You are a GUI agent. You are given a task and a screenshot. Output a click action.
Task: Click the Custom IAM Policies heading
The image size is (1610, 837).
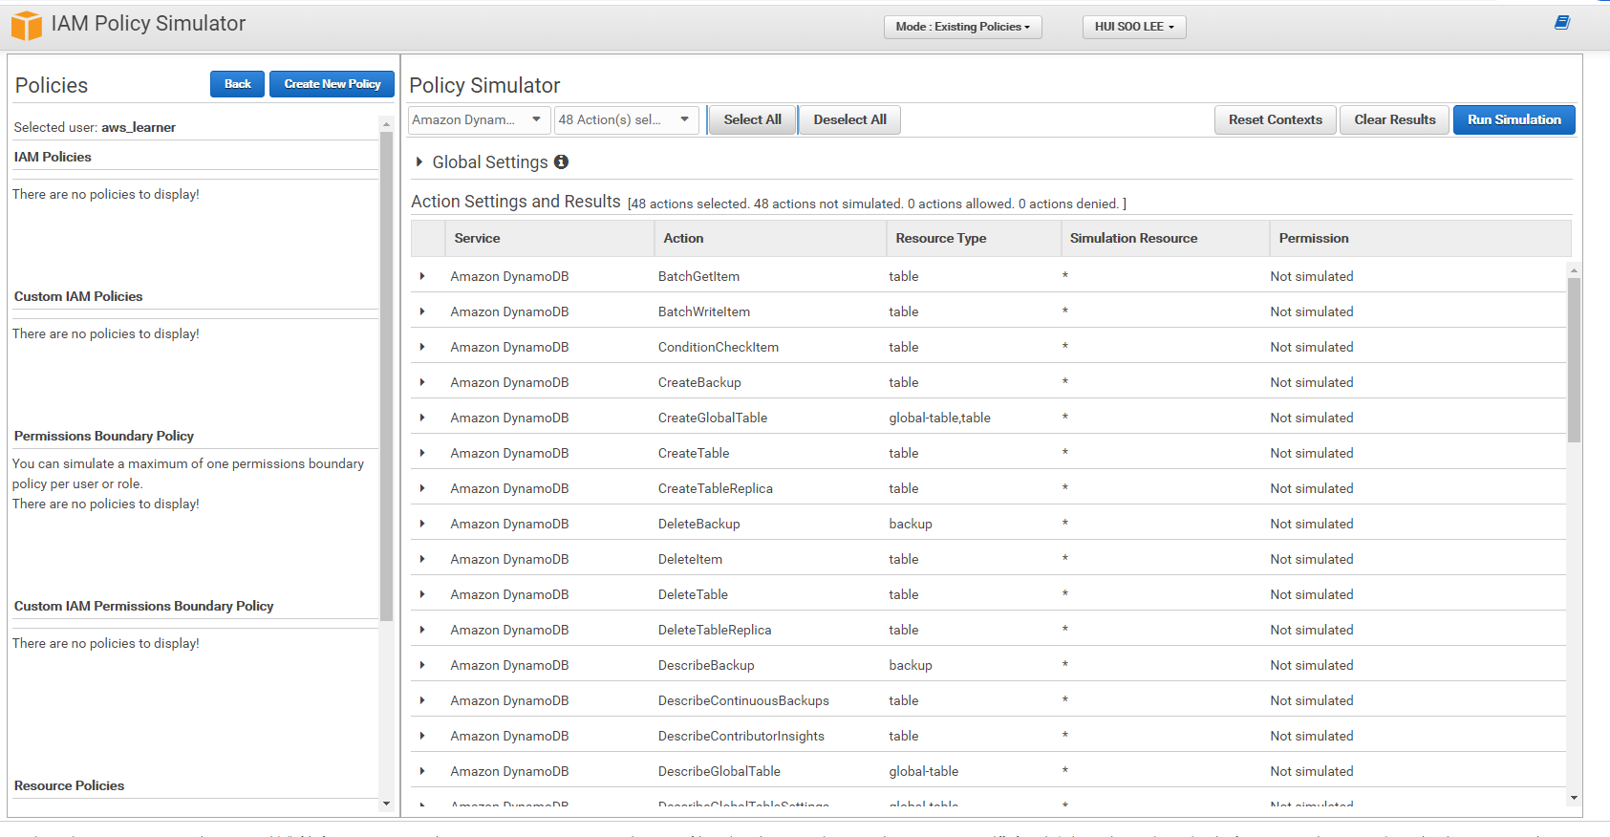click(78, 296)
